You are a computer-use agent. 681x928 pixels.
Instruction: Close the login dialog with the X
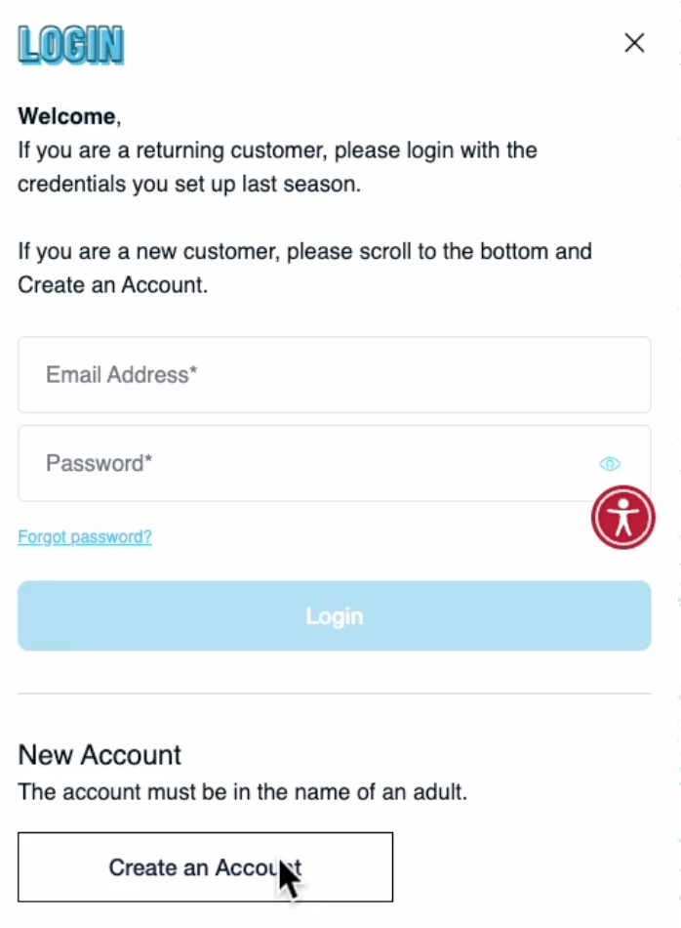[x=634, y=43]
